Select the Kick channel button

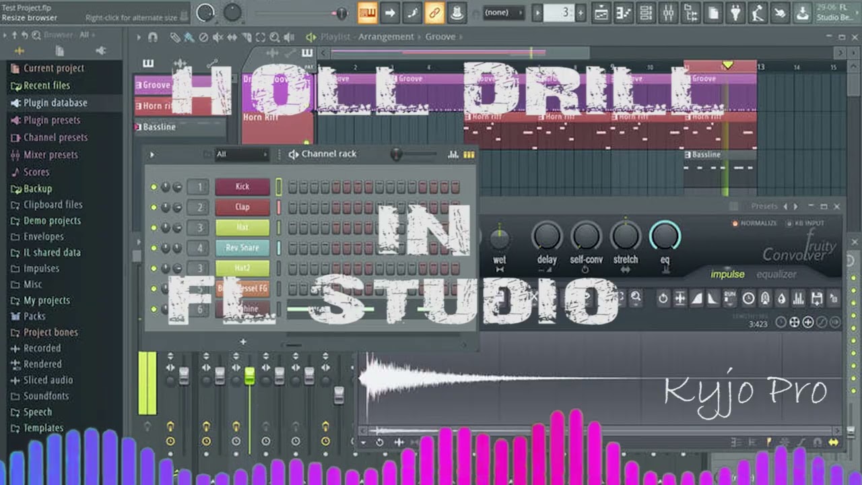(242, 187)
